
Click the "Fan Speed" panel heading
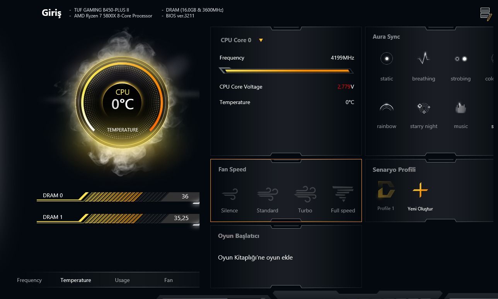232,169
